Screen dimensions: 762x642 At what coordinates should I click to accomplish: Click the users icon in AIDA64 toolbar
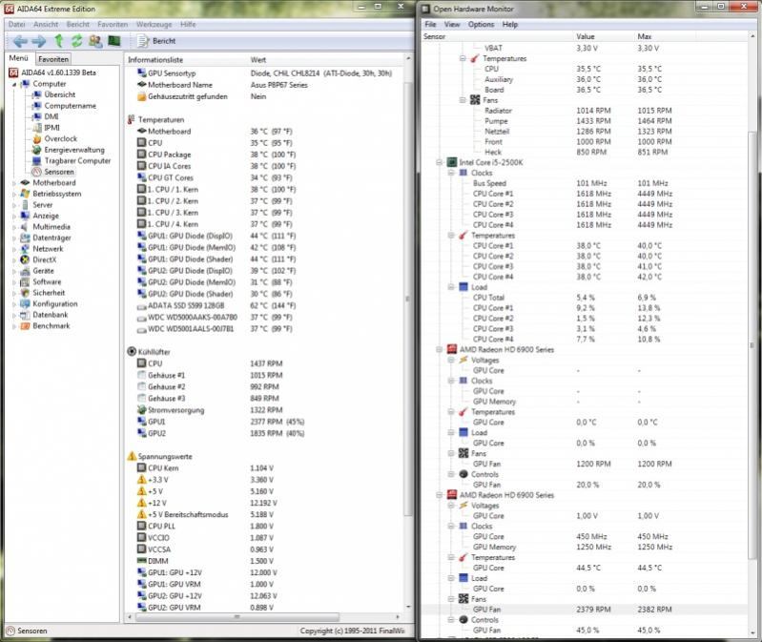[x=95, y=41]
